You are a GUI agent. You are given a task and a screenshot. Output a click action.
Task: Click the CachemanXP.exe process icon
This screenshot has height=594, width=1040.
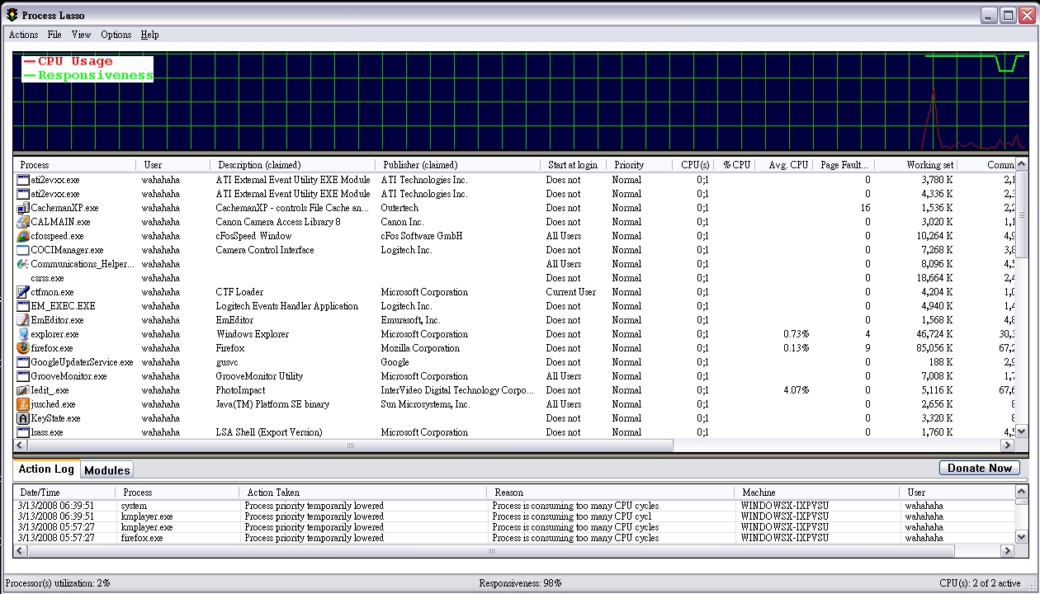[23, 208]
